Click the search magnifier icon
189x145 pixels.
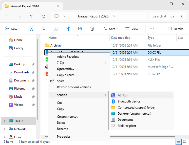click(181, 16)
